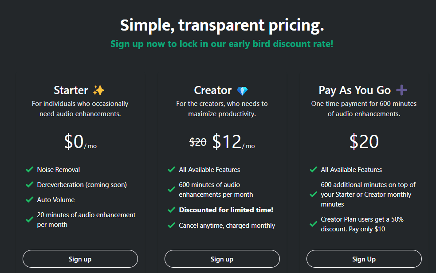Click the checkmark next to Auto Volume
436x273 pixels.
[29, 199]
